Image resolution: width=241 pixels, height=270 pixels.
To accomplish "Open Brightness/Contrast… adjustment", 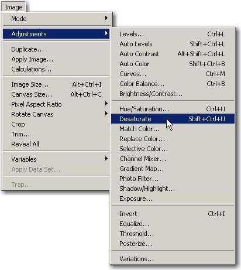I will coord(173,94).
